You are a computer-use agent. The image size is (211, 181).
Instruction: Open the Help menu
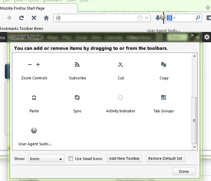[x=84, y=1]
